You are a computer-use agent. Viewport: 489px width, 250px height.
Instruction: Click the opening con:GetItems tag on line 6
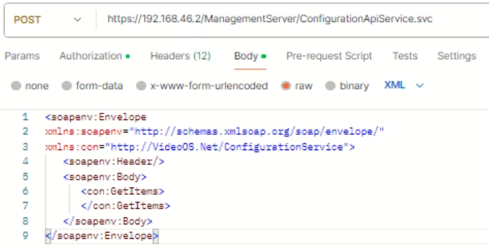point(122,191)
